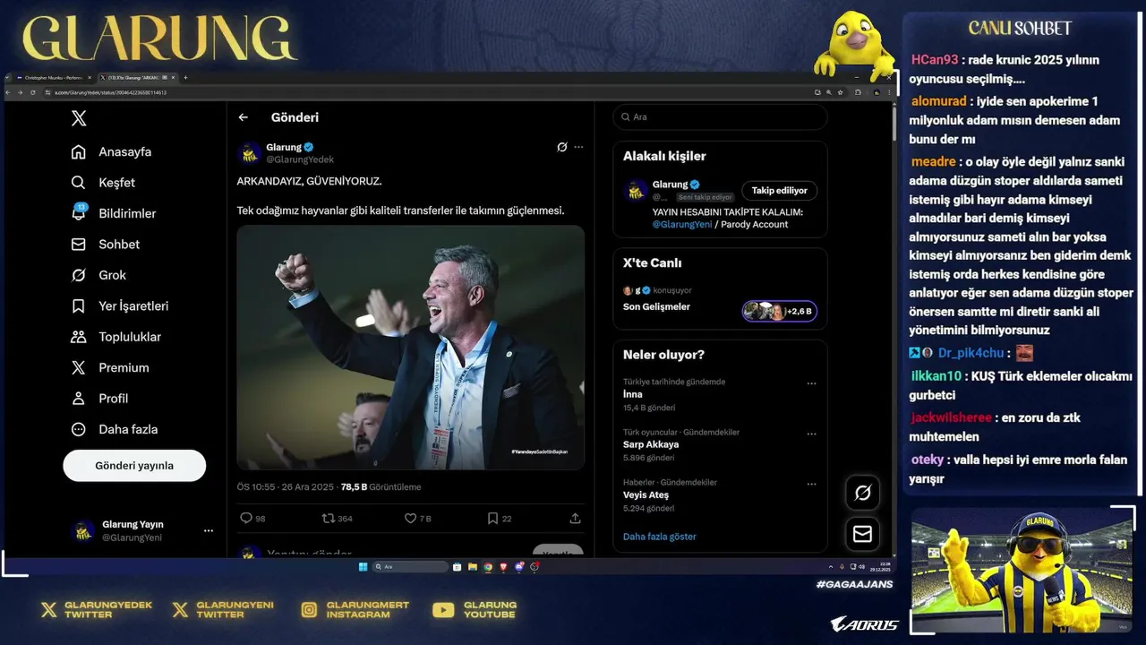Open the Sarp Akkaya trending topic
This screenshot has width=1146, height=645.
click(651, 444)
